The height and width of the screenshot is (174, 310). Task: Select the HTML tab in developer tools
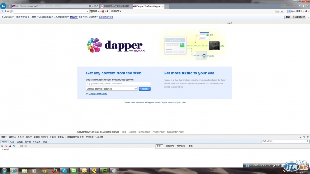(4, 142)
